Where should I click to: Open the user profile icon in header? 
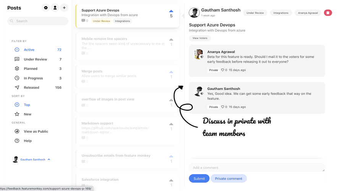click(55, 8)
